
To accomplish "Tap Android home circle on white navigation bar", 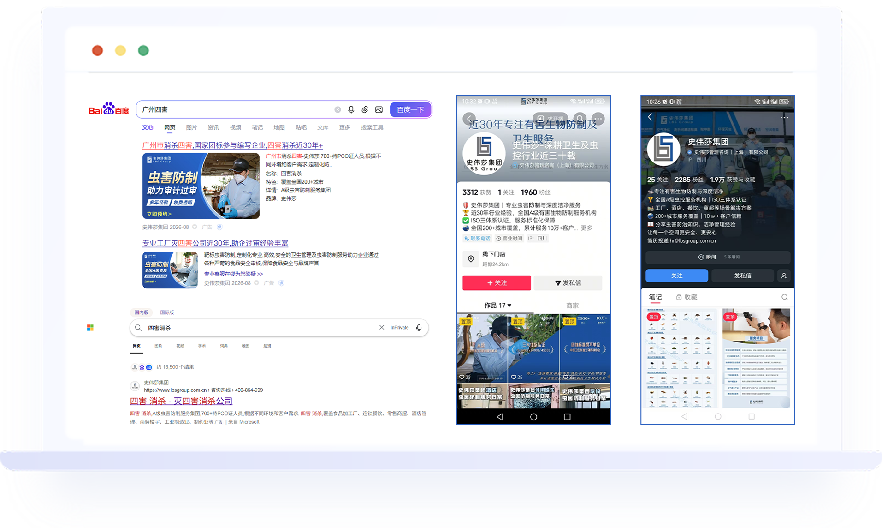I will click(x=718, y=416).
